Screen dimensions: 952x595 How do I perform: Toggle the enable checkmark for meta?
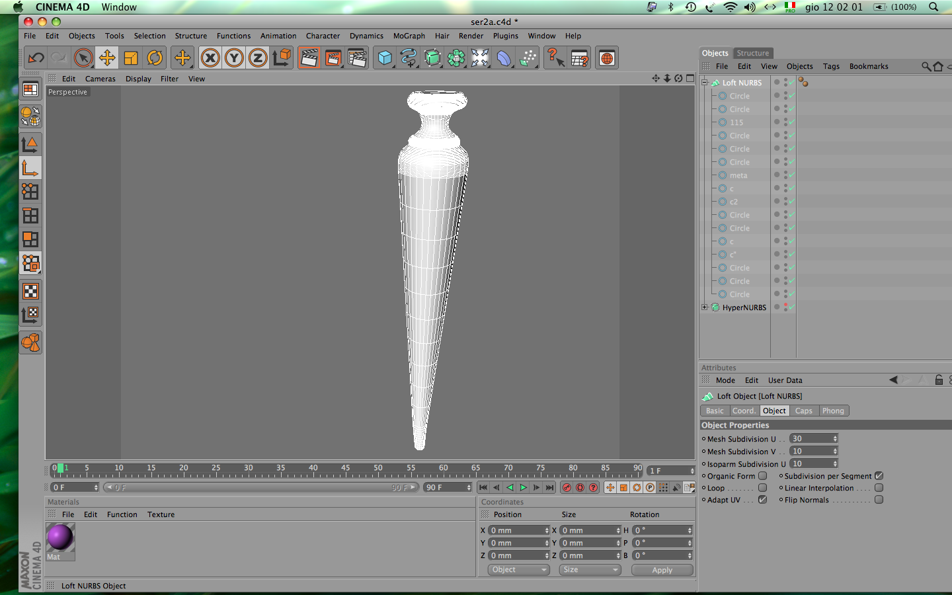tap(792, 175)
